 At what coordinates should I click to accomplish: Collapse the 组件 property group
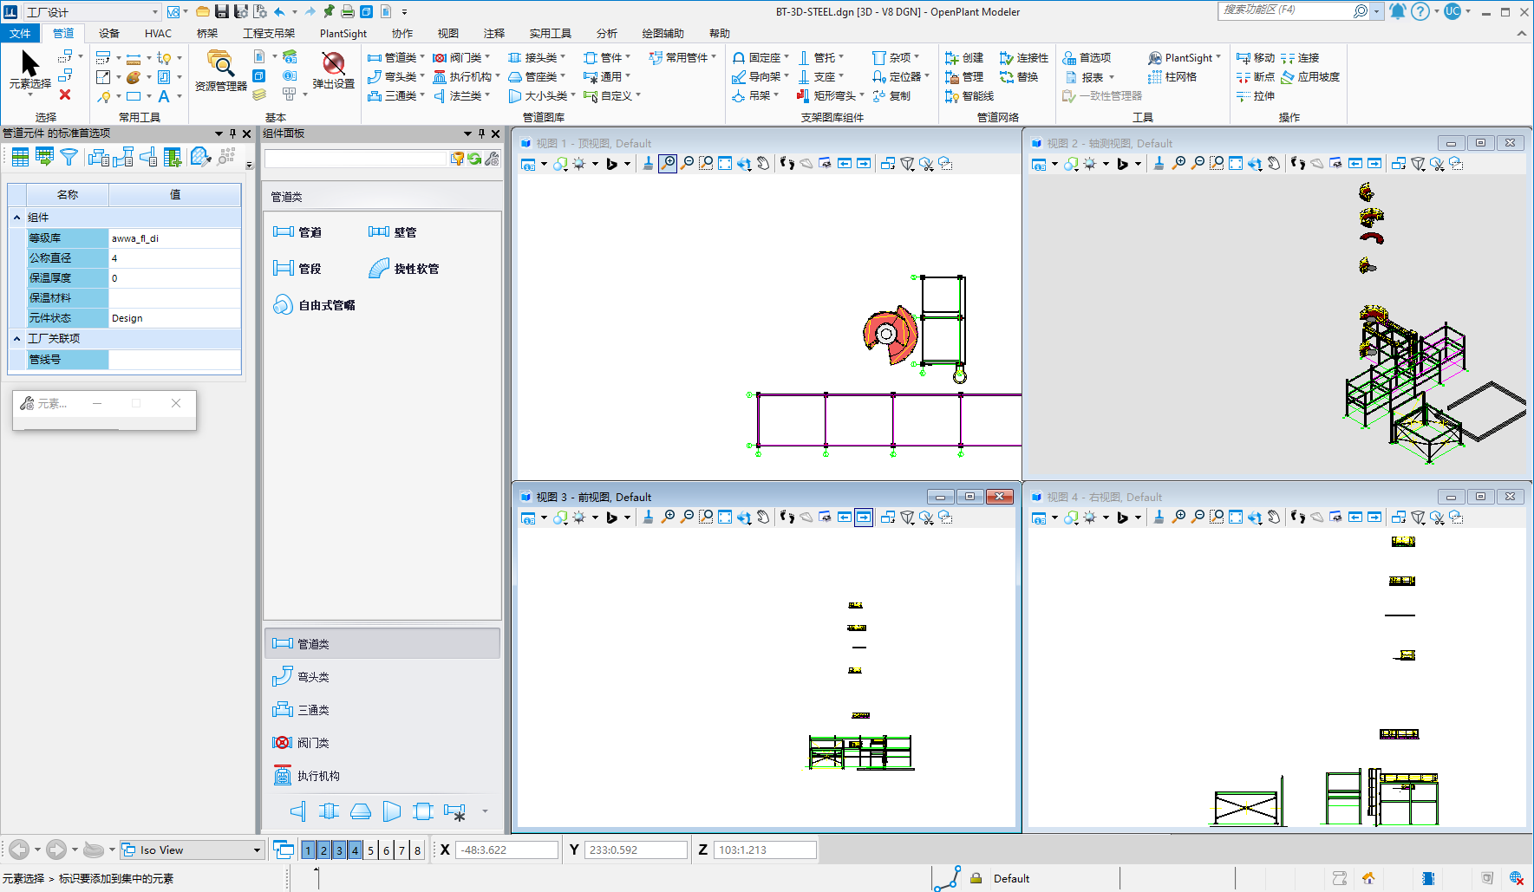(x=16, y=218)
